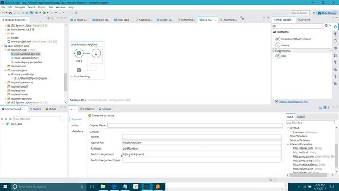Select the Flow Control icon in the palette sidebar
The width and height of the screenshot is (339, 191).
click(x=335, y=70)
